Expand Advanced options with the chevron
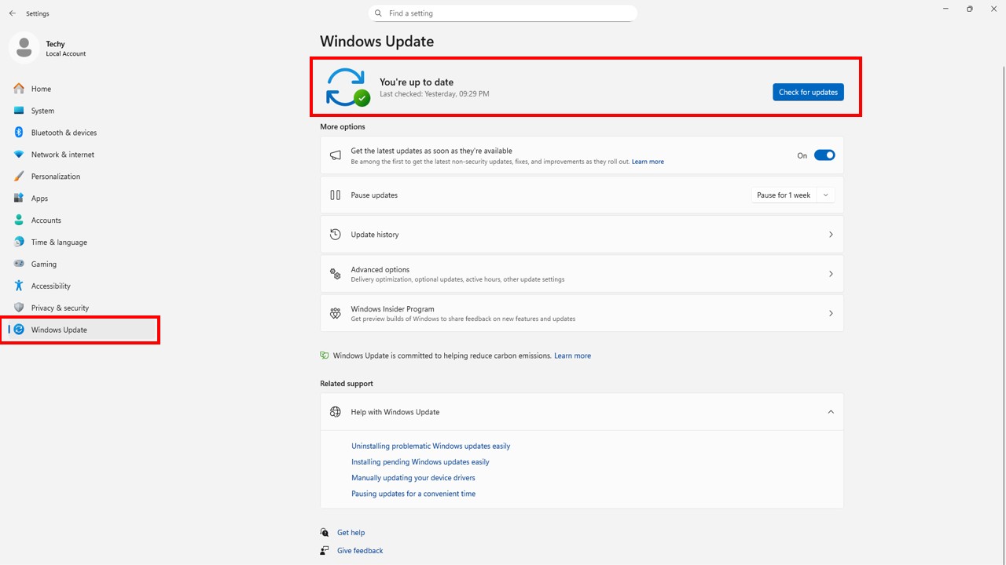1006x565 pixels. click(830, 274)
